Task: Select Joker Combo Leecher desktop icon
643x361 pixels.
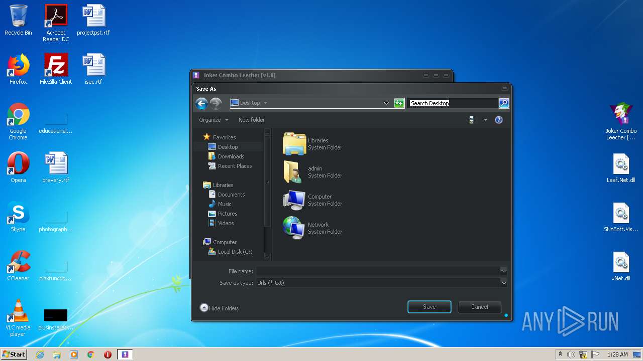Action: pyautogui.click(x=621, y=122)
